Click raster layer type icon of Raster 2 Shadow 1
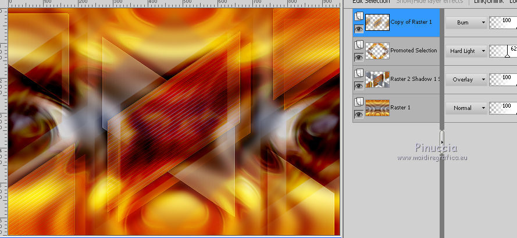The image size is (517, 238). (x=359, y=73)
